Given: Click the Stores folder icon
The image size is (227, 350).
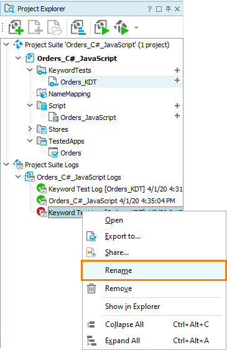Looking at the screenshot, I should 42,129.
